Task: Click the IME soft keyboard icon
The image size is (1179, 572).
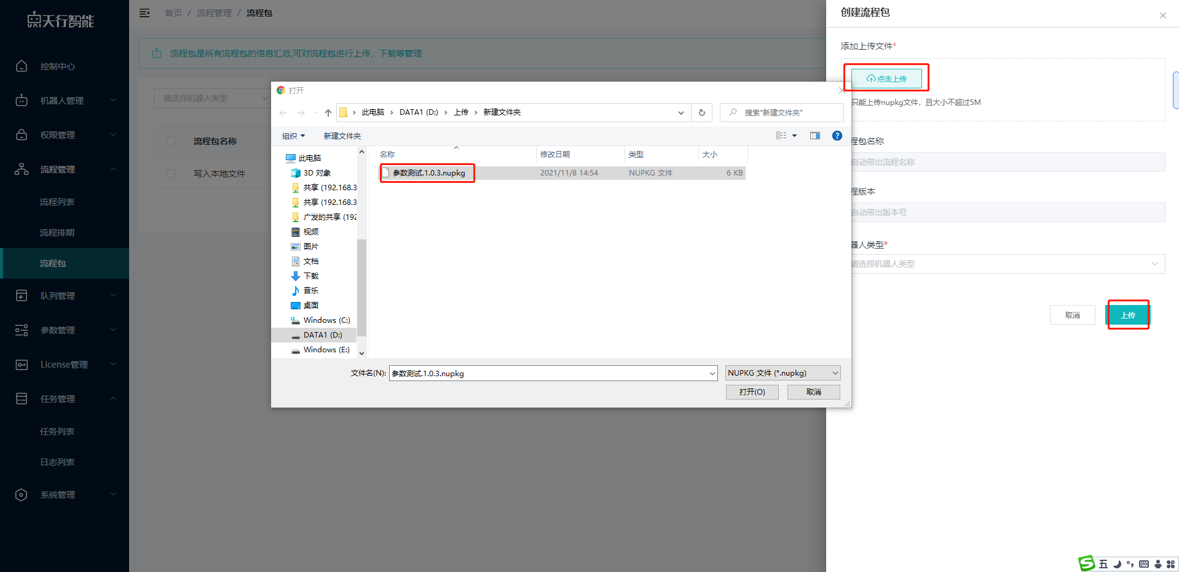Action: pos(1144,564)
